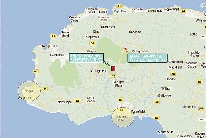
Task: Select the A1 road shield near Green Island
Action: point(53,36)
